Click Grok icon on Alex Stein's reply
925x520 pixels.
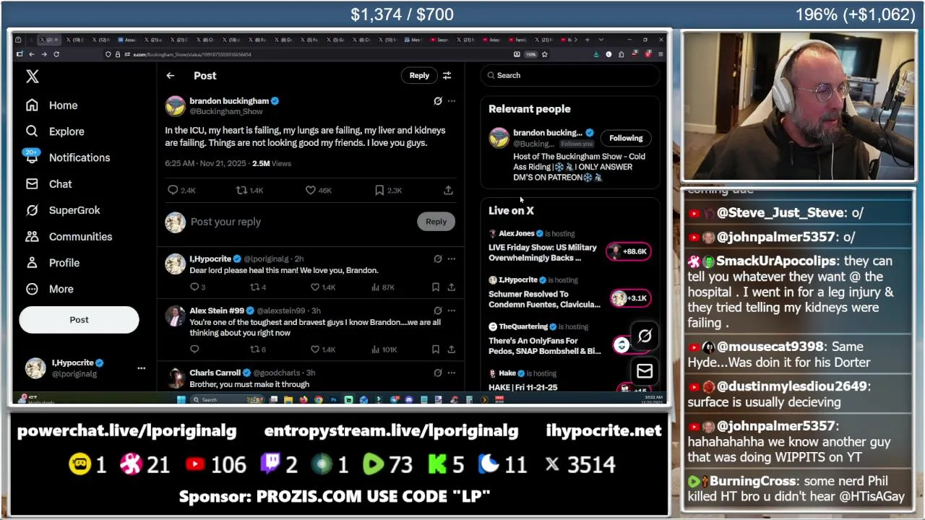click(438, 311)
